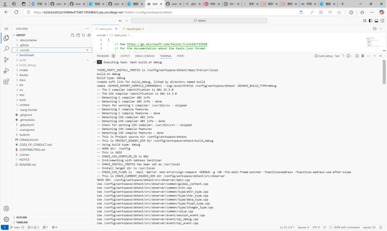Open editor more actions ellipsis
The width and height of the screenshot is (387, 231).
[x=380, y=29]
